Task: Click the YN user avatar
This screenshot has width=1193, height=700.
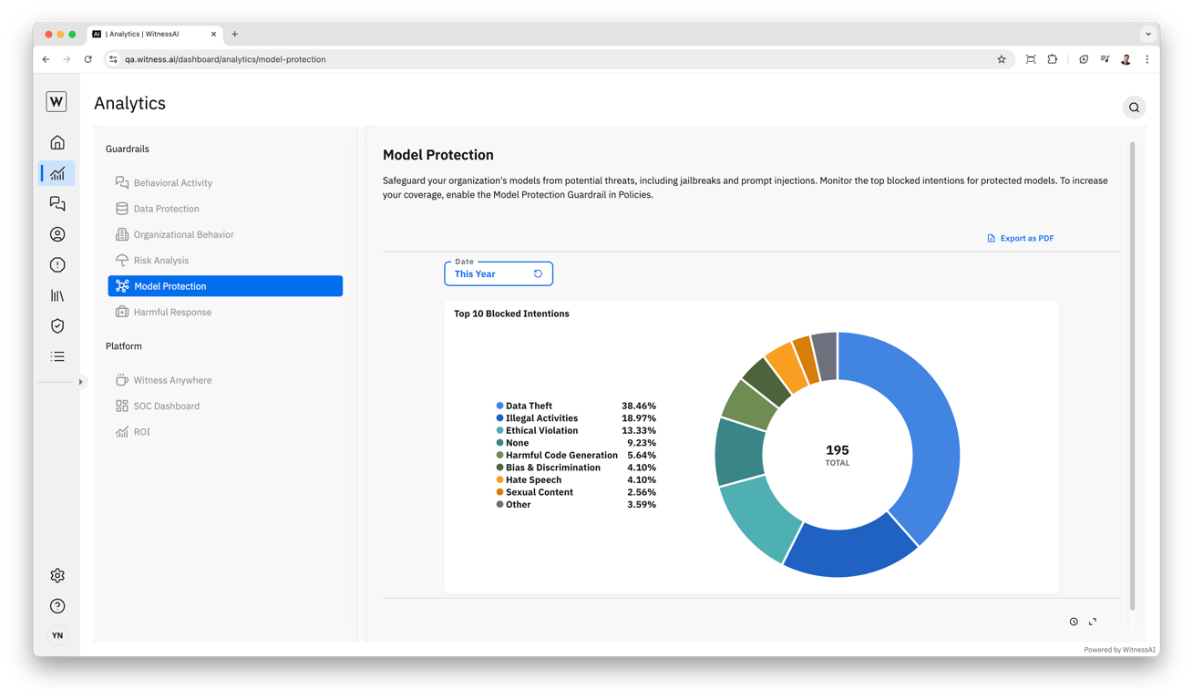Action: (57, 635)
